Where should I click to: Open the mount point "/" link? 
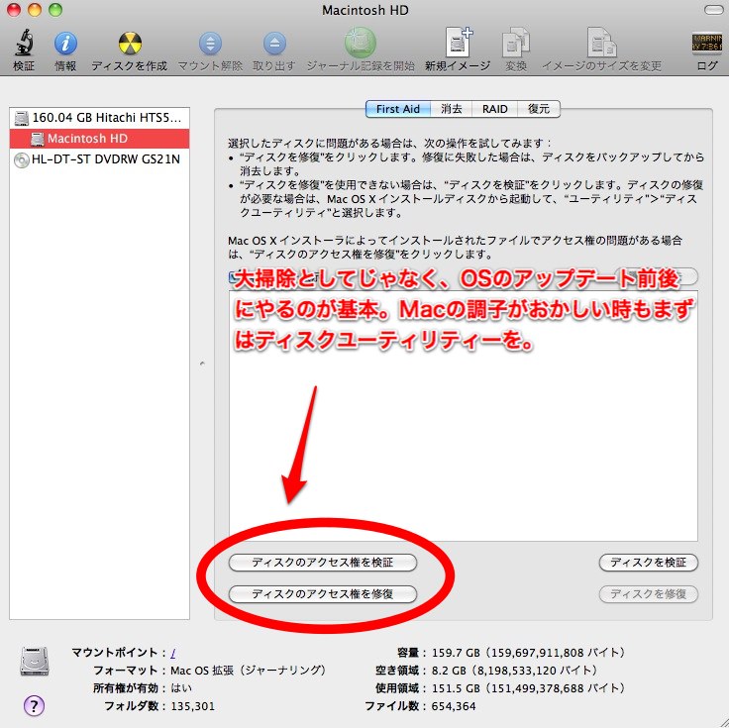click(173, 653)
